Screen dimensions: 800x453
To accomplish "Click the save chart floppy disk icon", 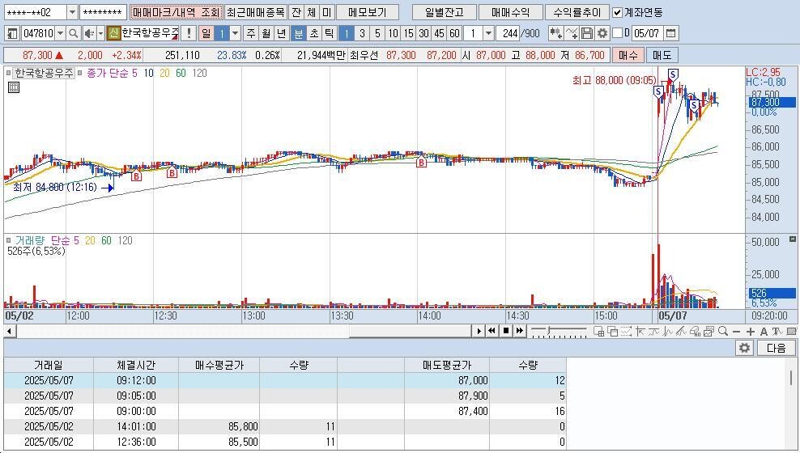I will 587,33.
